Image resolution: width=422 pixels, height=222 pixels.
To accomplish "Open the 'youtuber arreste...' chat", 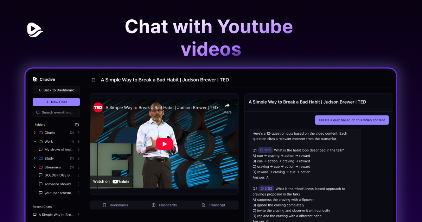I will [x=56, y=193].
